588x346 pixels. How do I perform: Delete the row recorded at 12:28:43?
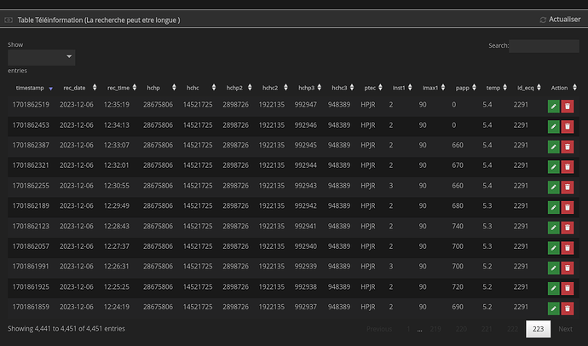point(568,228)
